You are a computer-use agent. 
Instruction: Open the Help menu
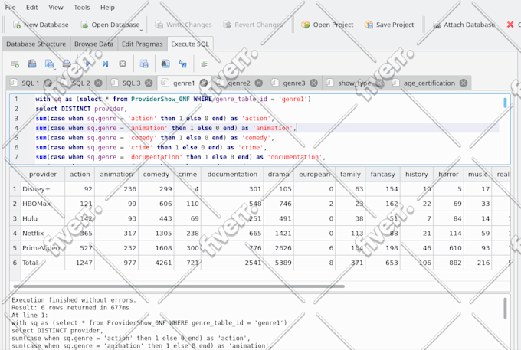108,8
